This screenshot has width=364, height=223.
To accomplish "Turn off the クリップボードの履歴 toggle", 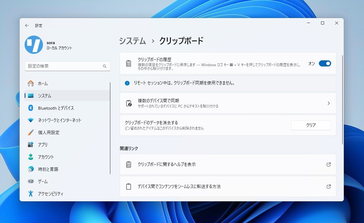I will pos(325,63).
